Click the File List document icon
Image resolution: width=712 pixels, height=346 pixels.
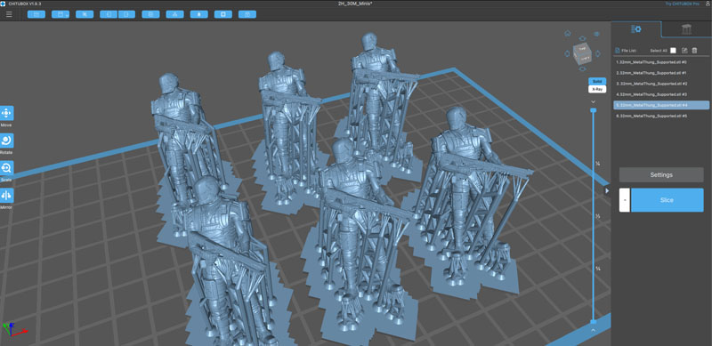tap(617, 51)
